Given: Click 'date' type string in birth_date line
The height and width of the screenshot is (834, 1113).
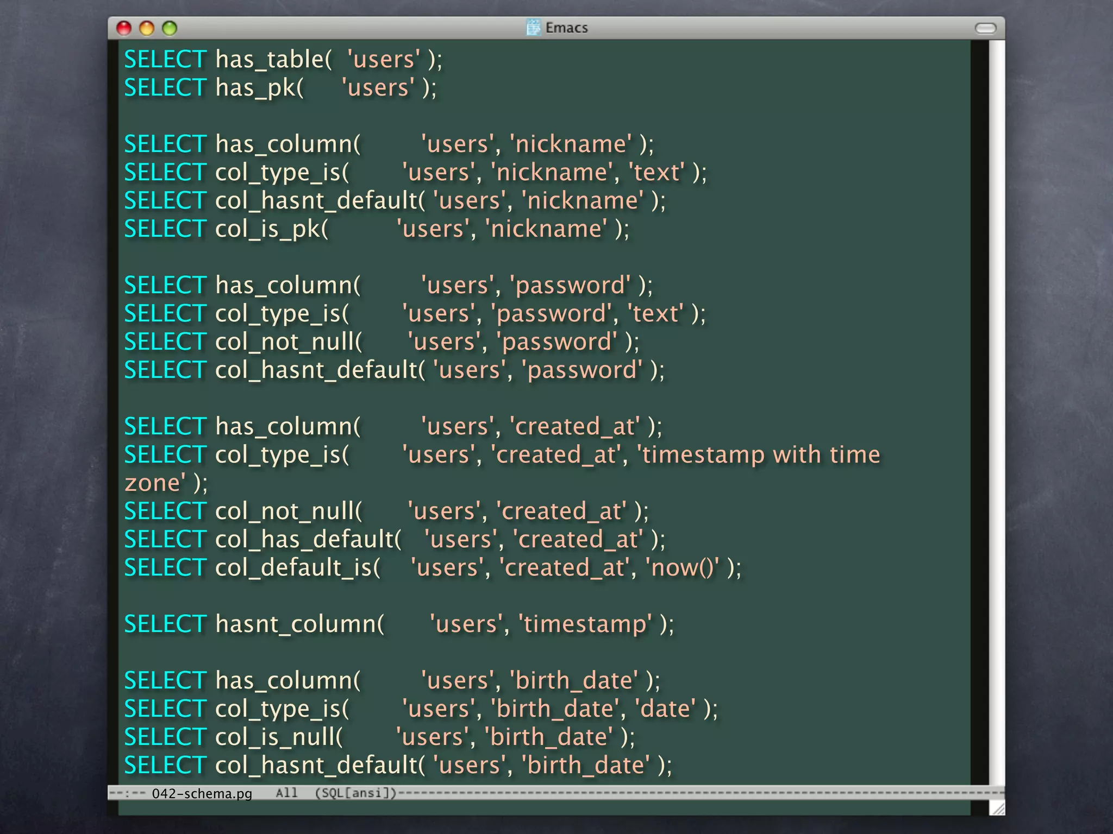Looking at the screenshot, I should (665, 709).
